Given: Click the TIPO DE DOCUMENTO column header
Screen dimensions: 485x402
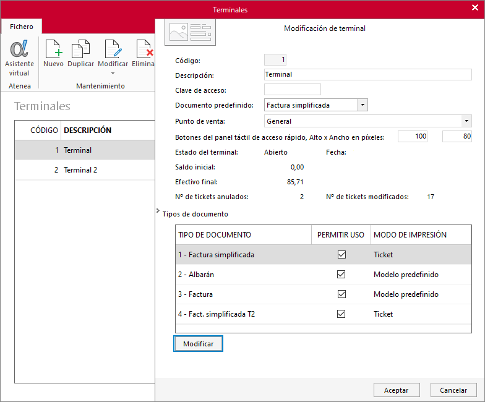Looking at the screenshot, I should [x=244, y=235].
